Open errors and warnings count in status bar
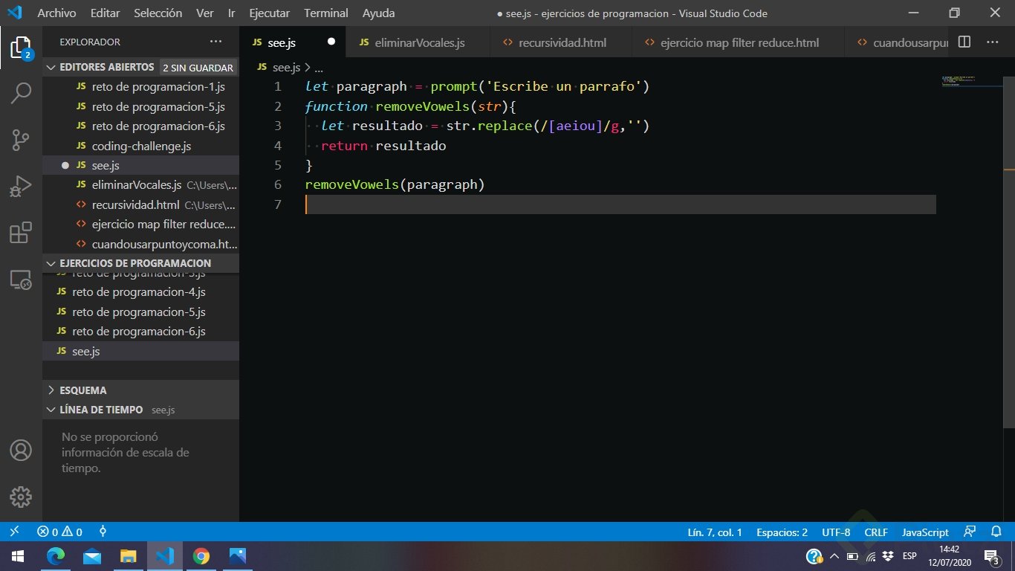This screenshot has width=1015, height=571. click(60, 532)
